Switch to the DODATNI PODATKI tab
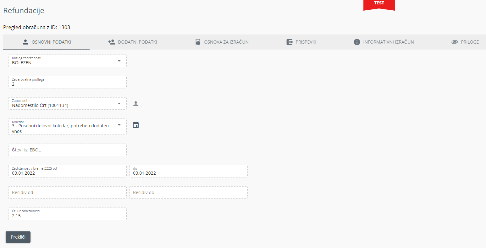486x248 pixels. (x=137, y=42)
